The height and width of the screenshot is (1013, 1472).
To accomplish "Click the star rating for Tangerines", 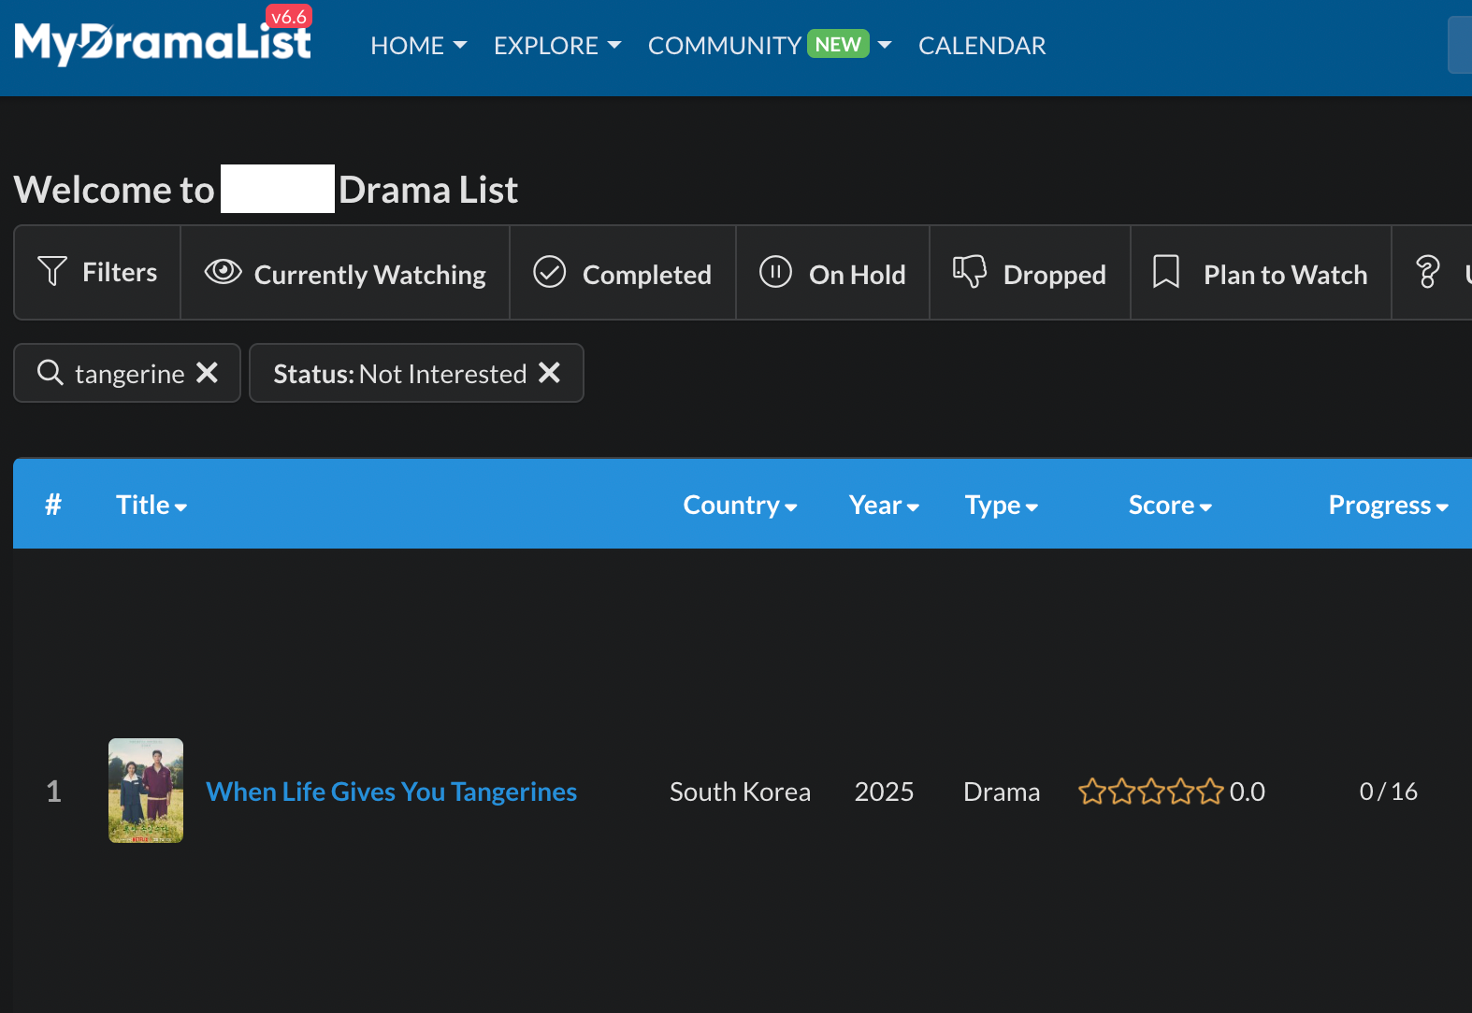I will (1150, 792).
